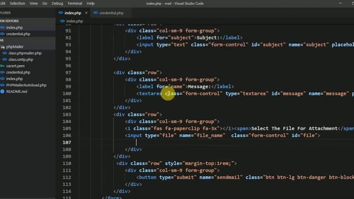
Task: Open the Go menu
Action: click(45, 3)
